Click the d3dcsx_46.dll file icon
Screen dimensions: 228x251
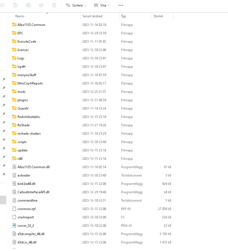(x=14, y=242)
